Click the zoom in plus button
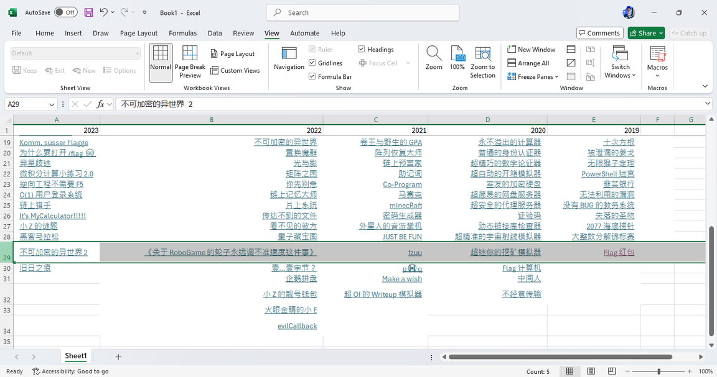Screen dimensions: 717x377 click(x=690, y=371)
